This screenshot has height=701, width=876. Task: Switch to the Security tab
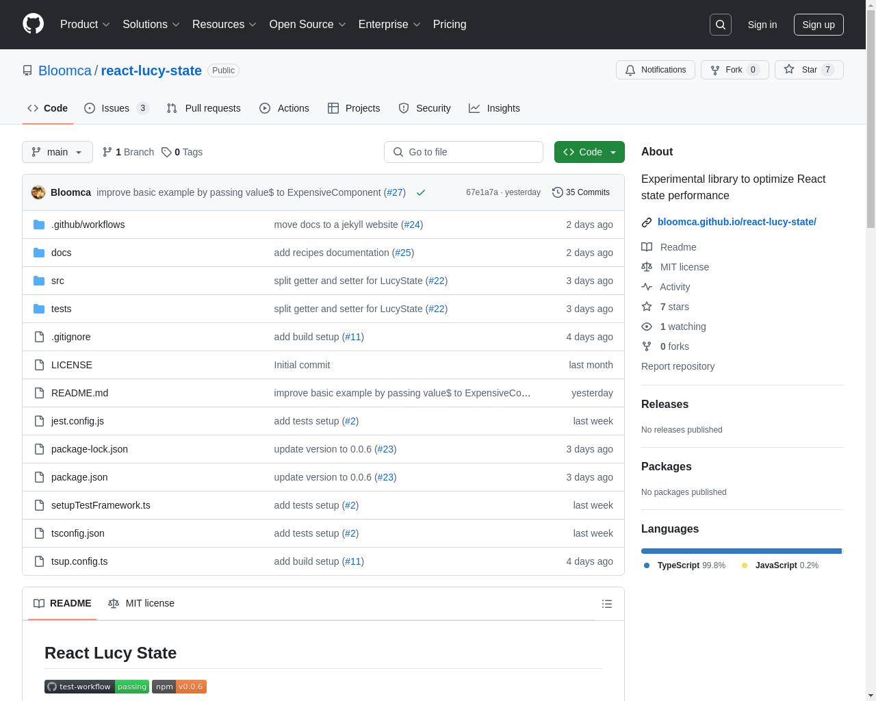coord(424,108)
